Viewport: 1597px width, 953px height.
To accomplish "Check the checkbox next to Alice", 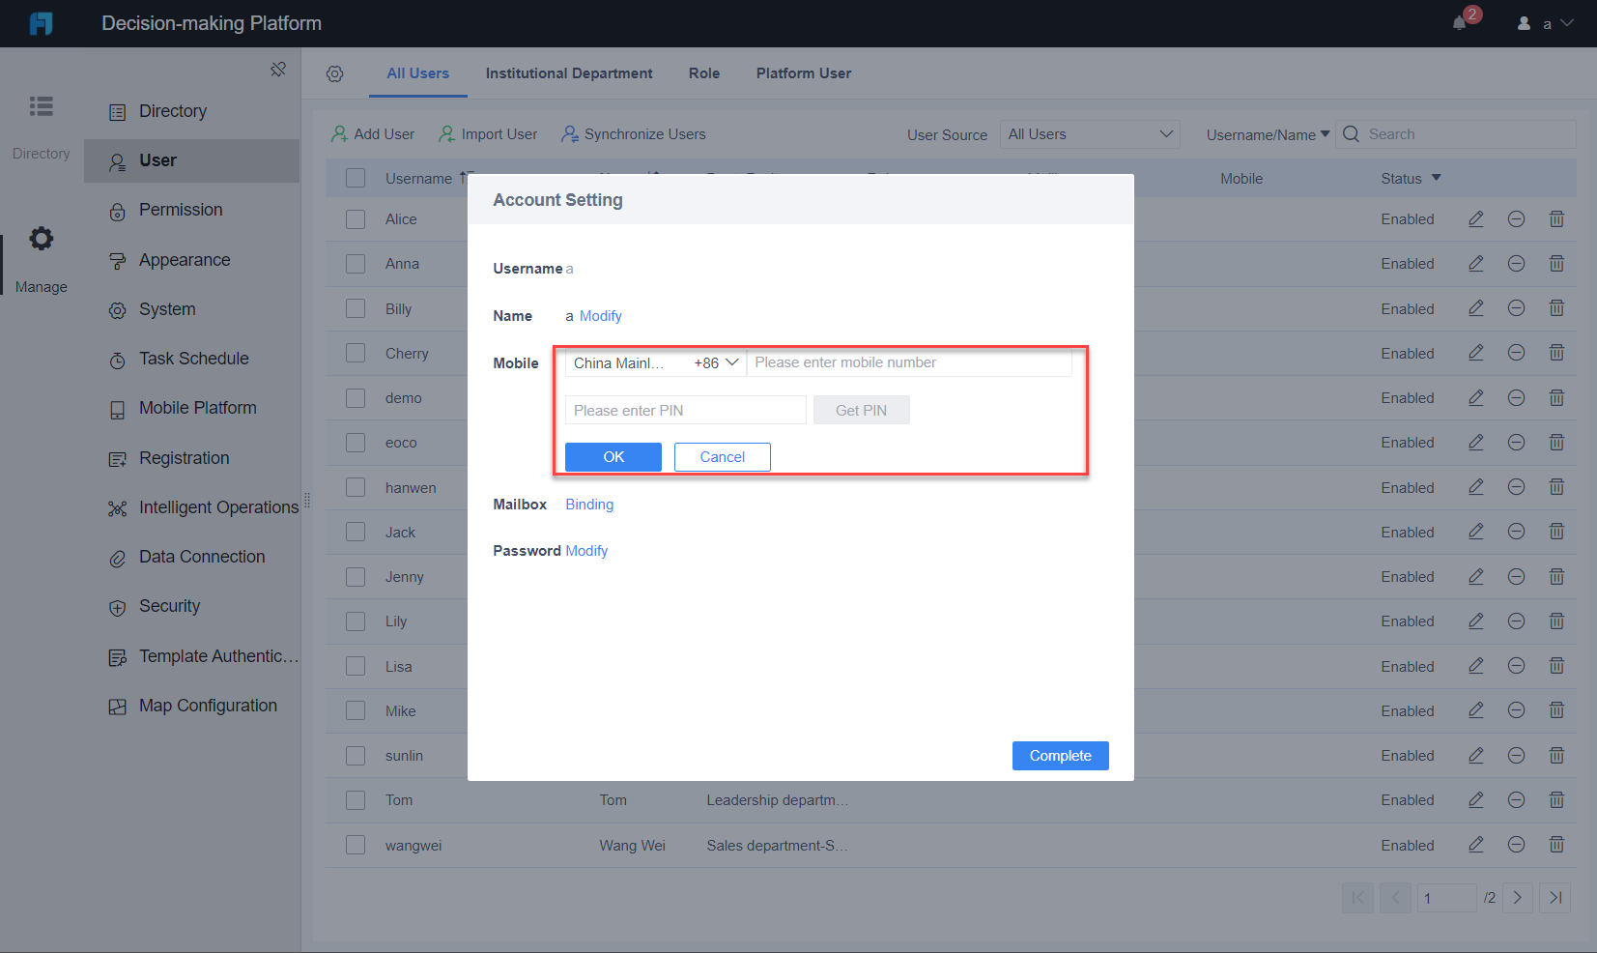I will pos(355,219).
